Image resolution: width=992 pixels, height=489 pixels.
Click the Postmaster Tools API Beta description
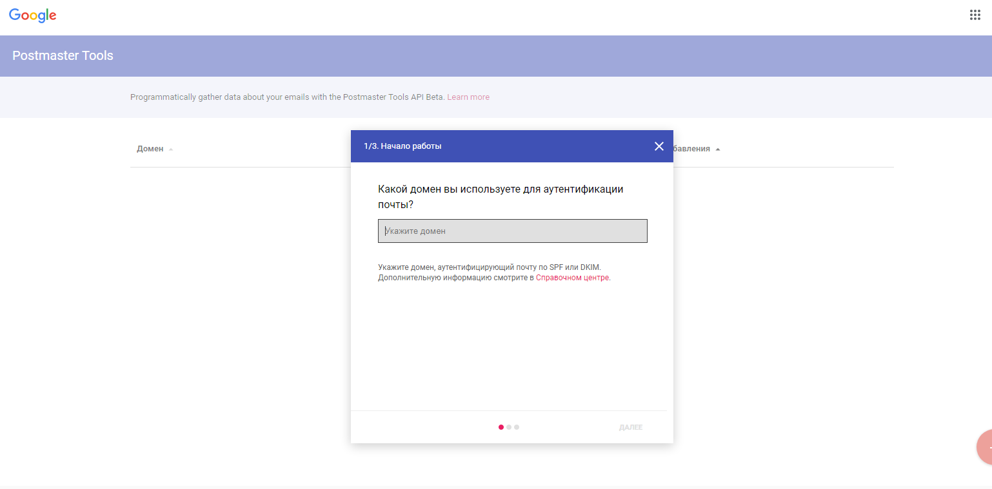click(x=287, y=97)
